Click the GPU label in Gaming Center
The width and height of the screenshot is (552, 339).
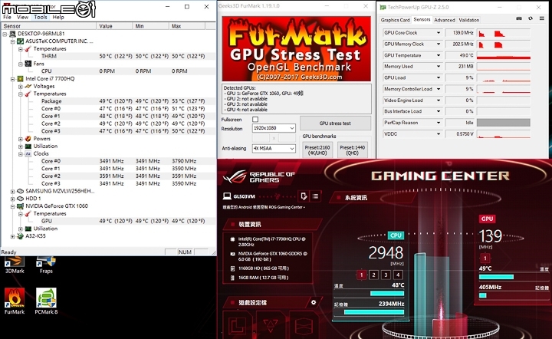coord(488,219)
